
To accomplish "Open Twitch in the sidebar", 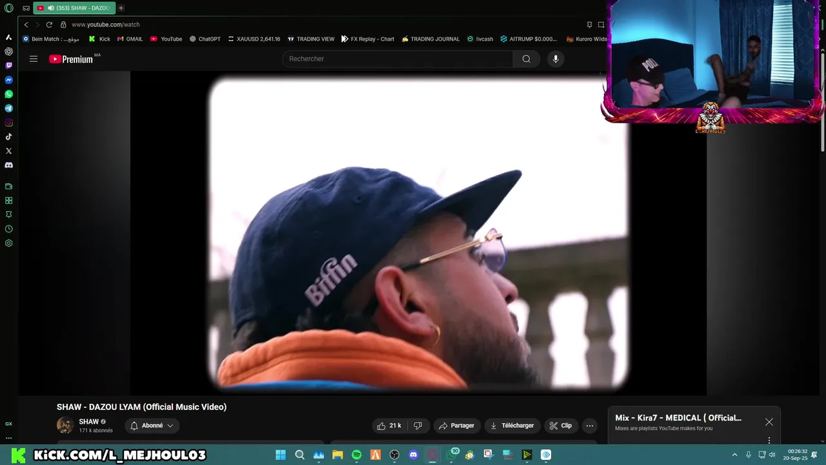I will [8, 65].
